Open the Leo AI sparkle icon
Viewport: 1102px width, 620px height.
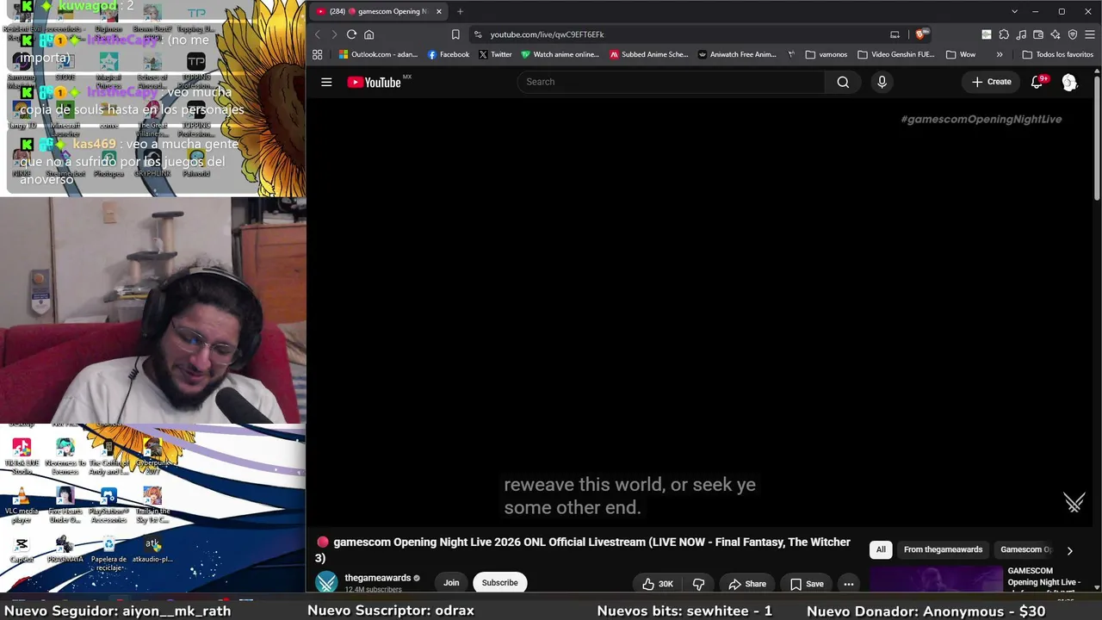1056,34
